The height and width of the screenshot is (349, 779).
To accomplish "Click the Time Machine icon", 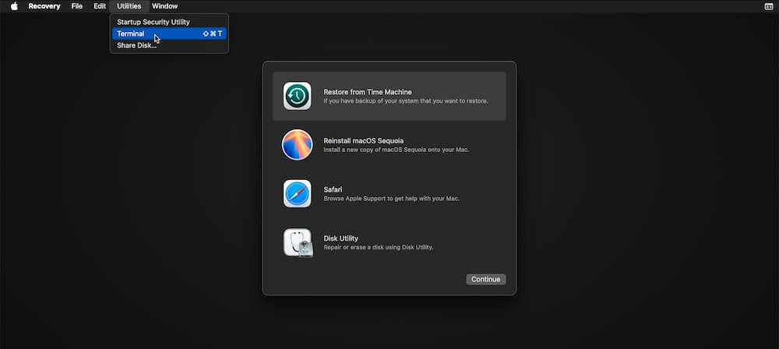I will point(297,96).
